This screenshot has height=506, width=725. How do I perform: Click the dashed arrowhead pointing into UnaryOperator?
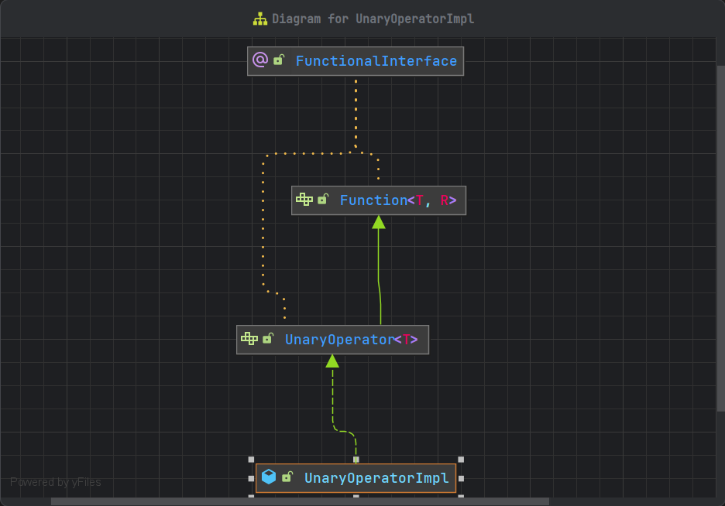(332, 361)
